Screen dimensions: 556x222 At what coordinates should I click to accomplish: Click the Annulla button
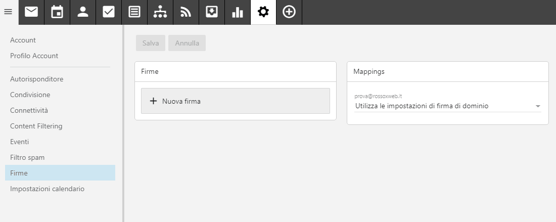[187, 43]
